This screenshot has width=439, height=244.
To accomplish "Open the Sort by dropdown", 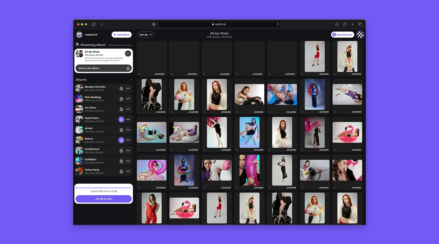I will (x=145, y=35).
